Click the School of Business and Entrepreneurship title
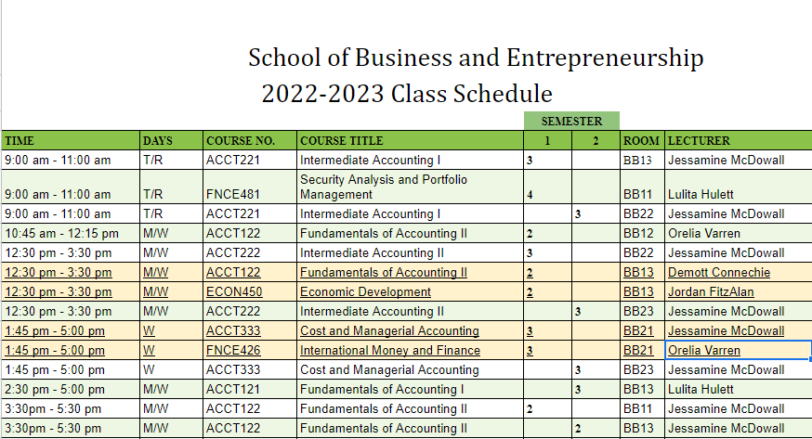This screenshot has height=439, width=812. click(x=476, y=58)
